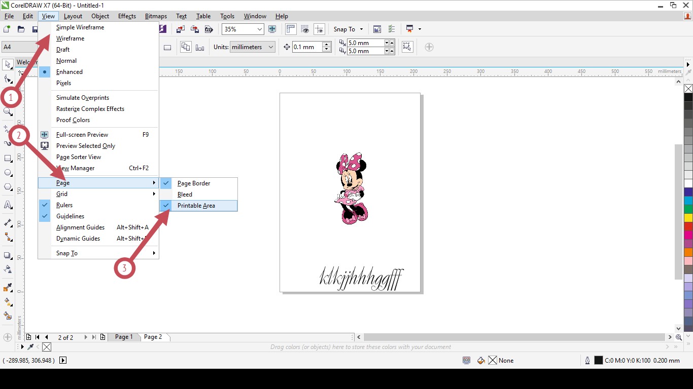Screen dimensions: 693x389
Task: Expand the Grid submenu
Action: coord(98,194)
